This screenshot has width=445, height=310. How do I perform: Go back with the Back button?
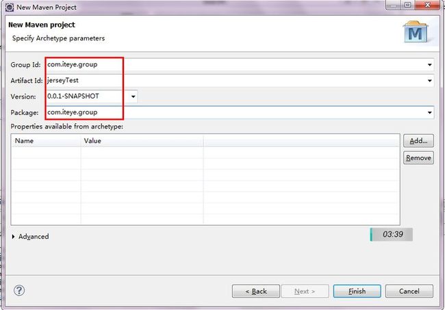click(x=256, y=292)
